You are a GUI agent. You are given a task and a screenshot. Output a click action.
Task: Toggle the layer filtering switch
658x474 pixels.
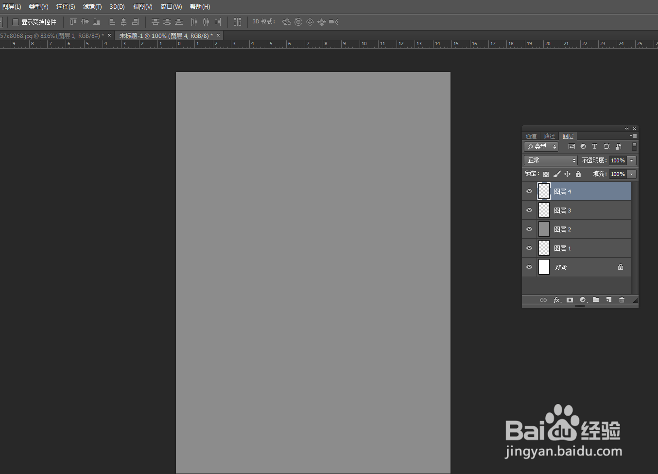(634, 146)
